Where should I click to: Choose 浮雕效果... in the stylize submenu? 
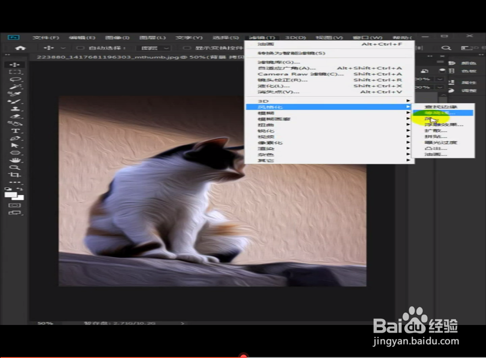tap(443, 125)
